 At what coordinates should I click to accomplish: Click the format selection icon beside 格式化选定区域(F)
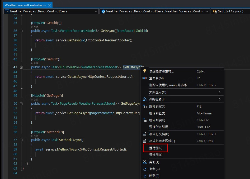[x=145, y=141]
